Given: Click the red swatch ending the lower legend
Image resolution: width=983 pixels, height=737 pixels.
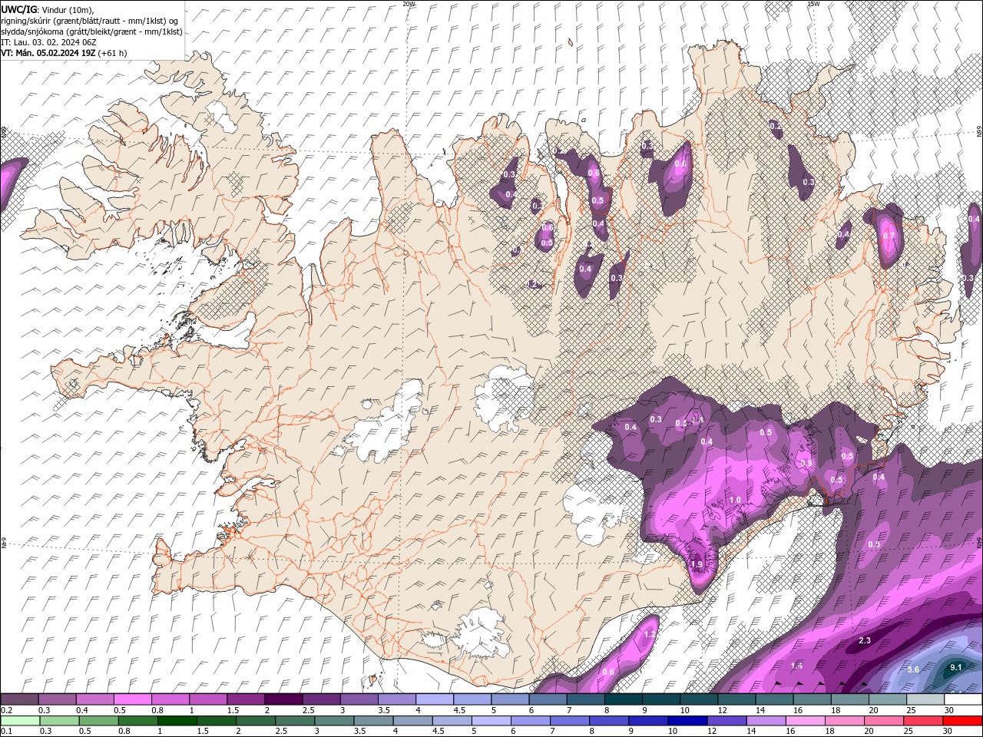Looking at the screenshot, I should pos(962,721).
